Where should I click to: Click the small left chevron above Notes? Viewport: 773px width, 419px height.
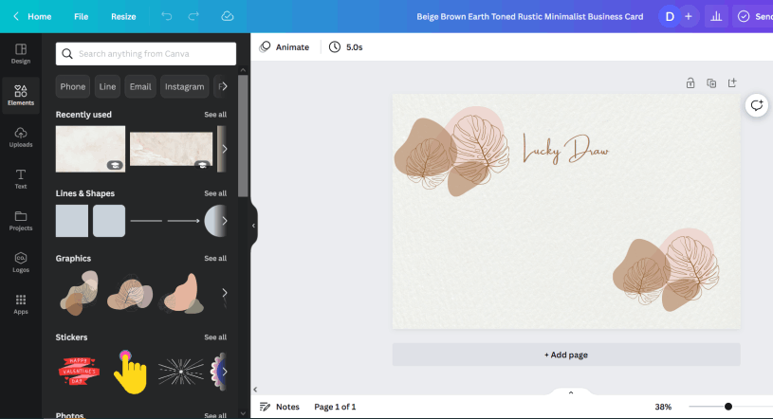pyautogui.click(x=255, y=390)
